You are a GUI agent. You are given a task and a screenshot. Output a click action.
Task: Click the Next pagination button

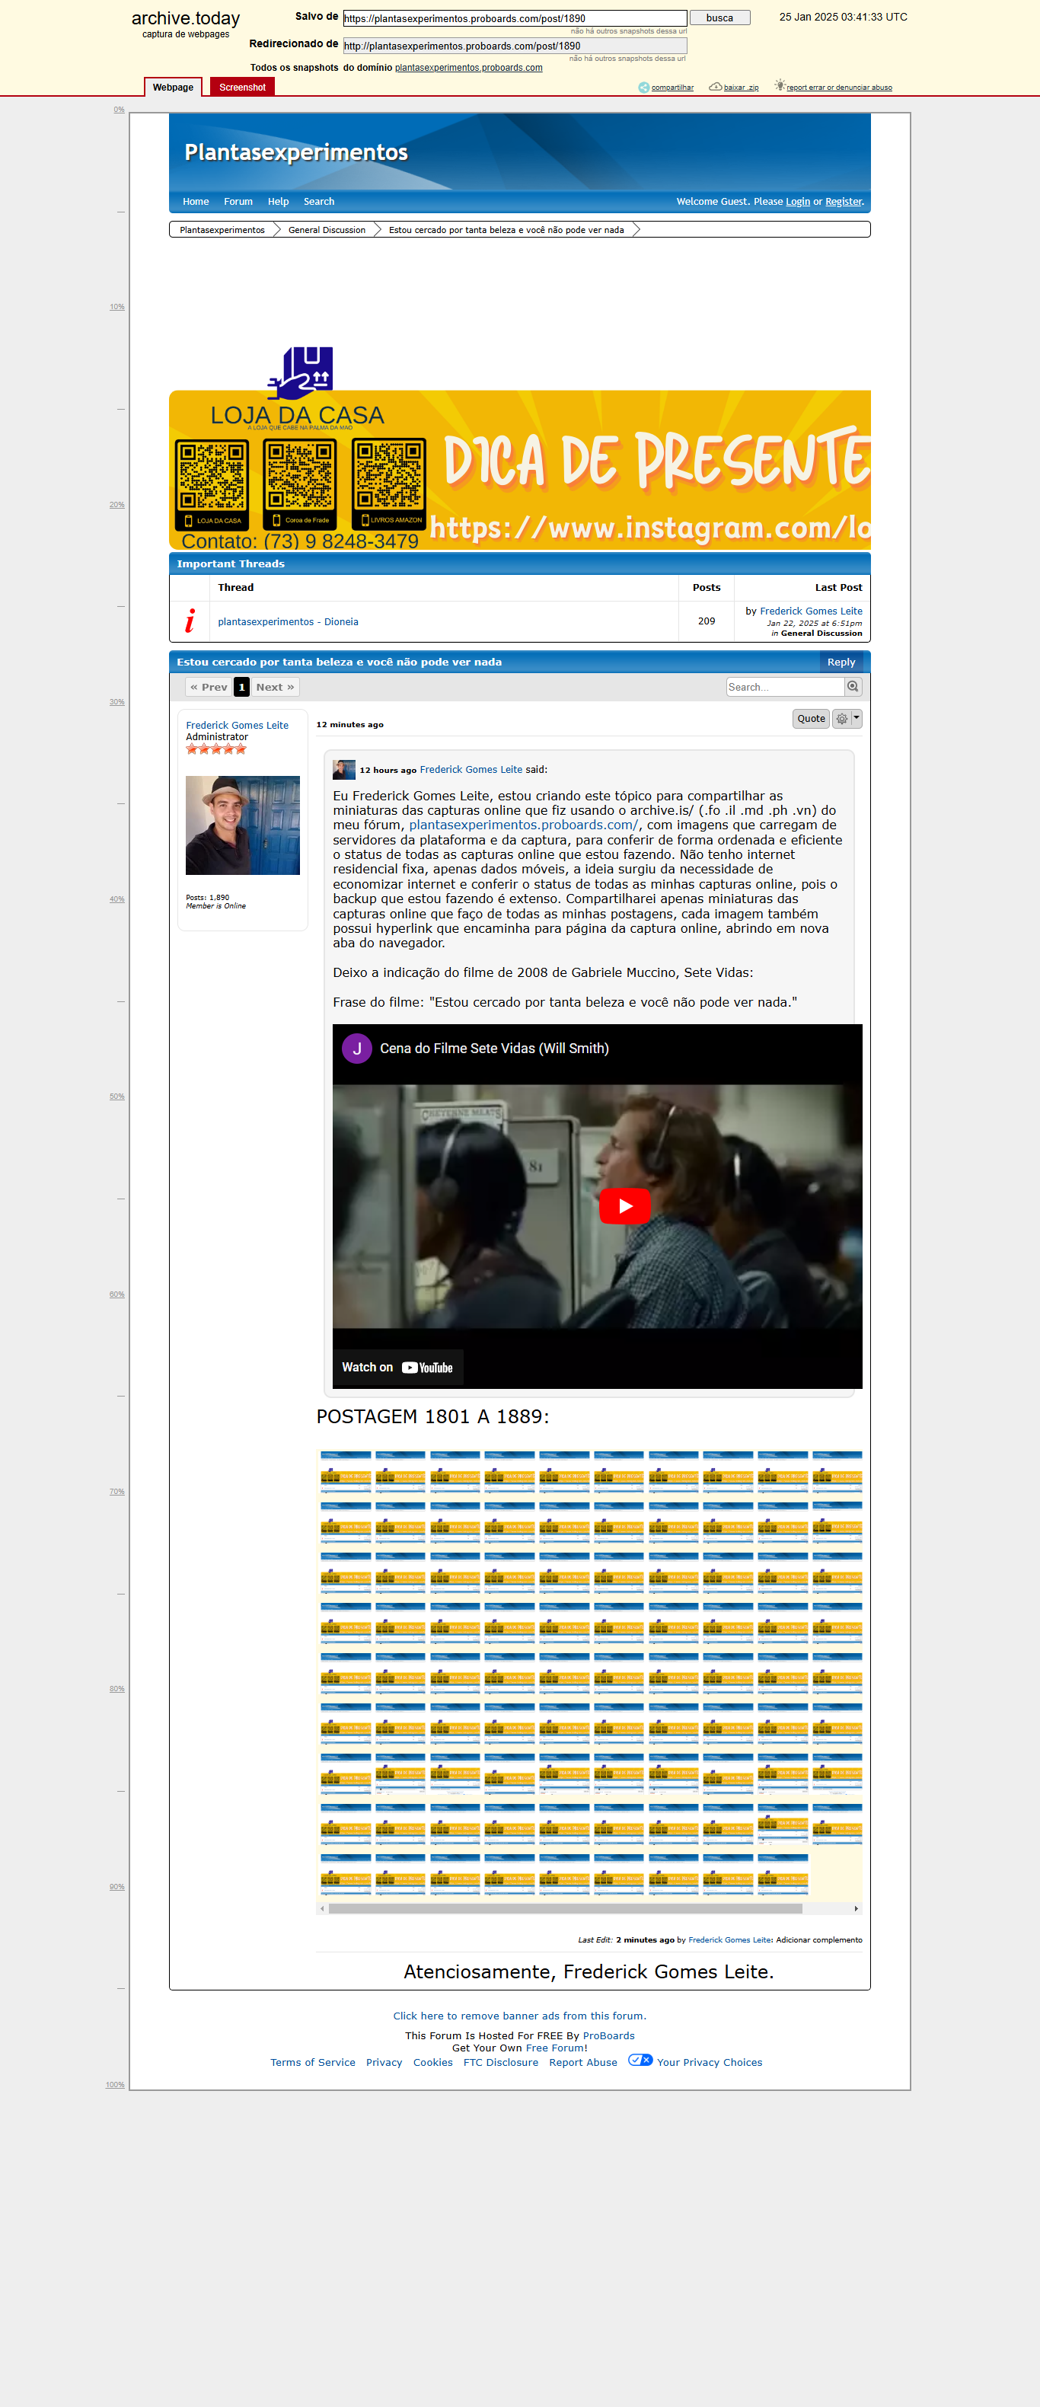(x=275, y=687)
